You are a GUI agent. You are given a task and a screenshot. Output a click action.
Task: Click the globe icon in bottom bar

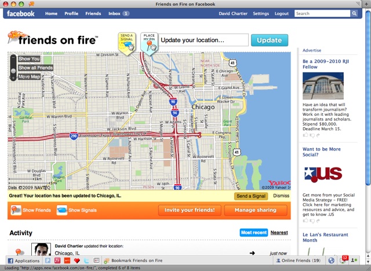[331, 261]
